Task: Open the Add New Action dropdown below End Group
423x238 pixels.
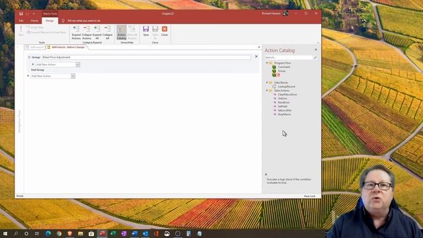Action: click(73, 76)
